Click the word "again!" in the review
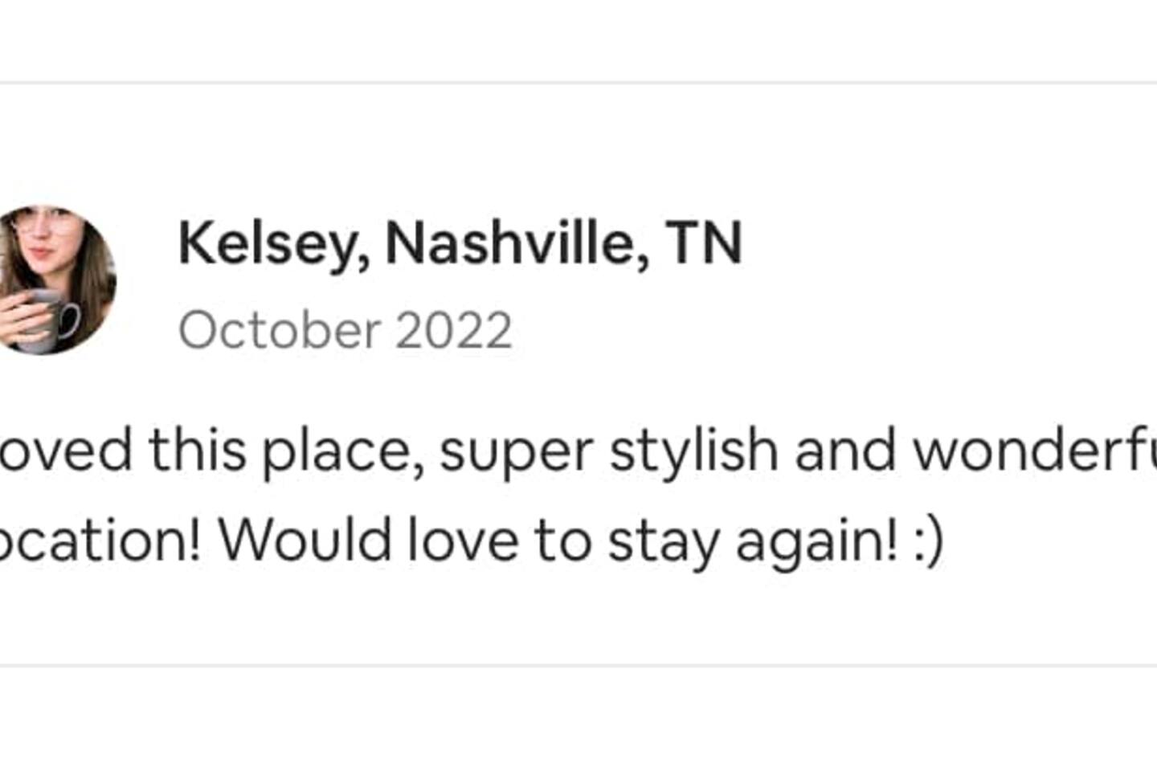 816,542
